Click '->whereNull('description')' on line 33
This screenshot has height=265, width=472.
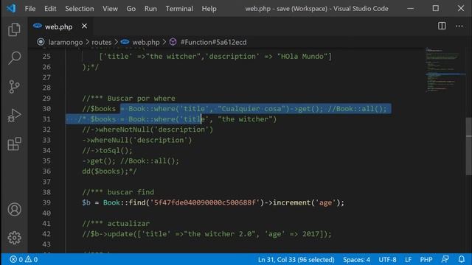(x=137, y=140)
